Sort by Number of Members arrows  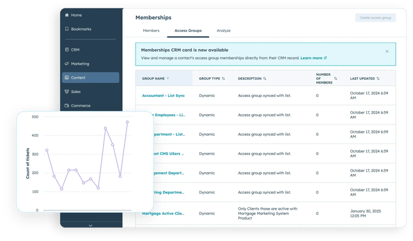[336, 78]
